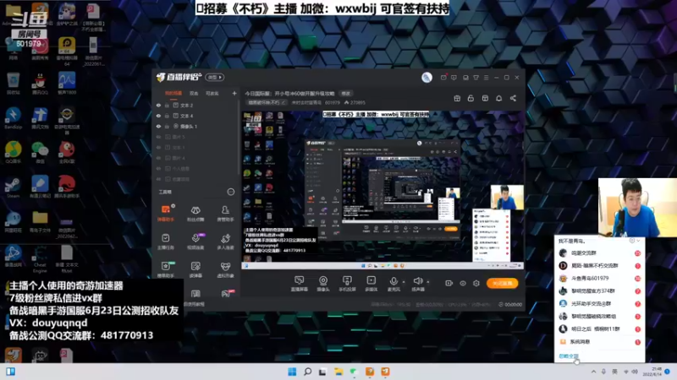Lock the 文本 4 source
The width and height of the screenshot is (677, 380).
click(167, 116)
